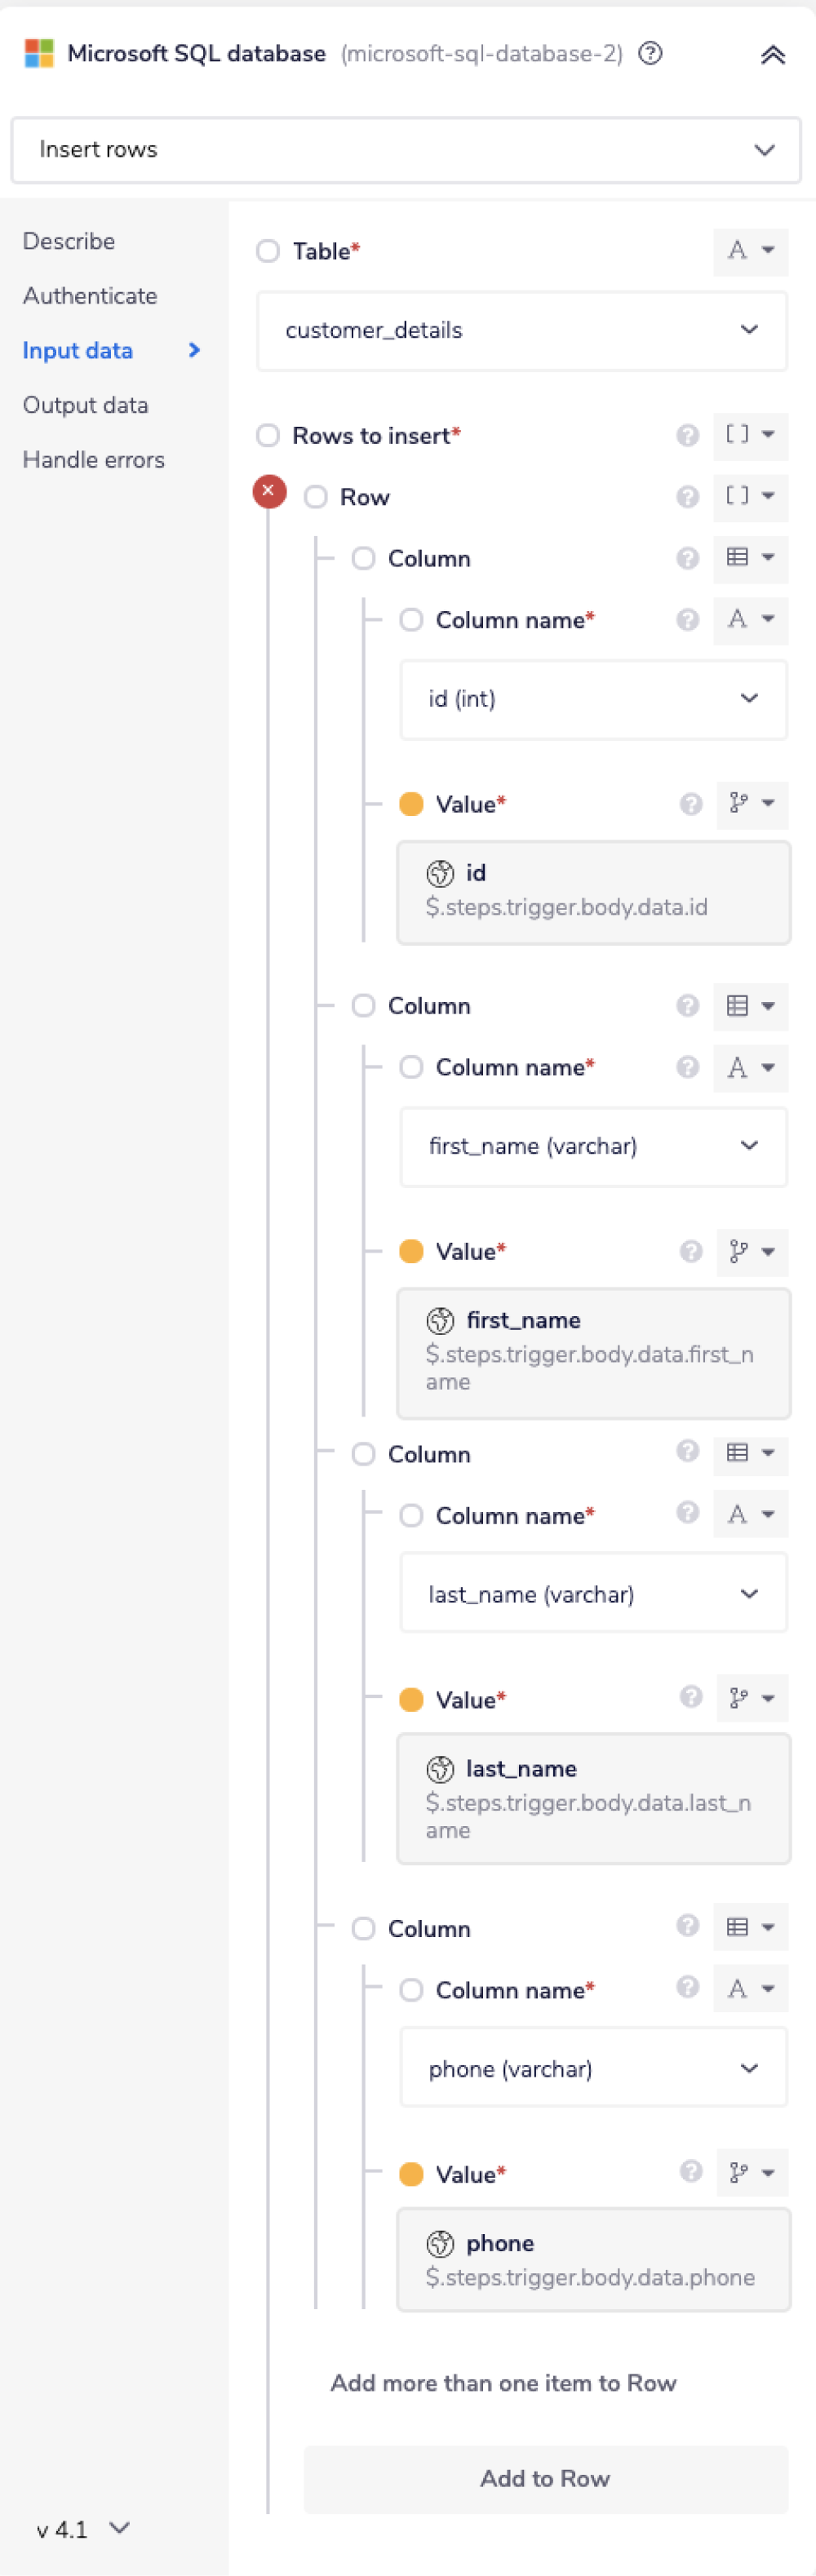Select the radio circle next to Table
Viewport: 816px width, 2576px height.
pyautogui.click(x=268, y=251)
